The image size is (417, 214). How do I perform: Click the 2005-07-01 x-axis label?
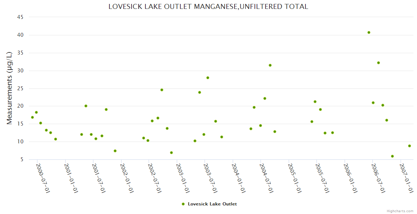click(322, 178)
